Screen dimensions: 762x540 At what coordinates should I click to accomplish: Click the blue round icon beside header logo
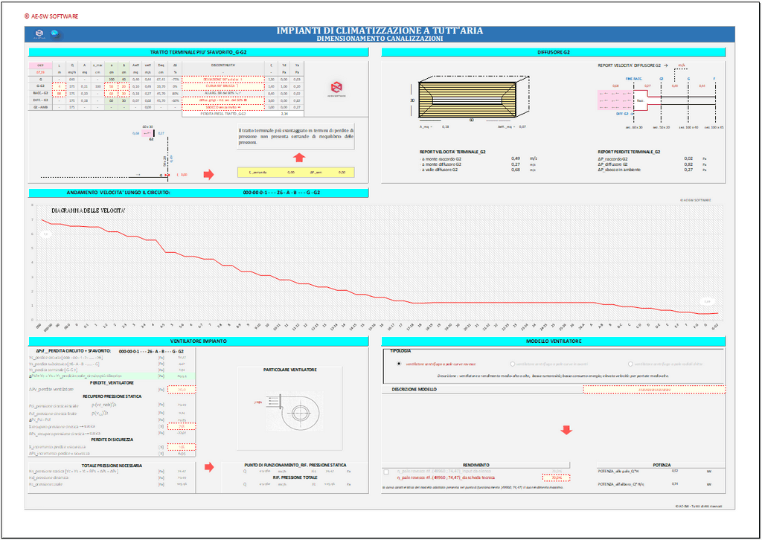click(55, 33)
